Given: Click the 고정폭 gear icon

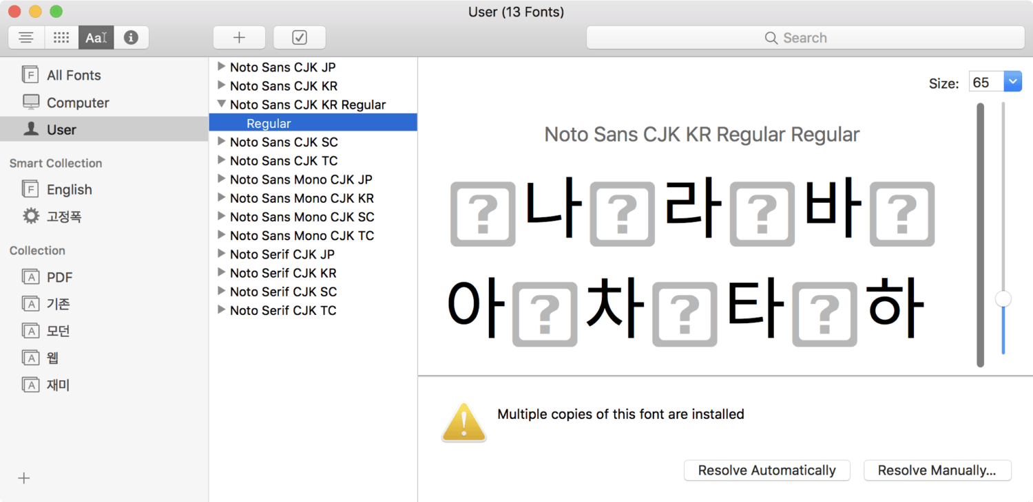Looking at the screenshot, I should coord(30,216).
